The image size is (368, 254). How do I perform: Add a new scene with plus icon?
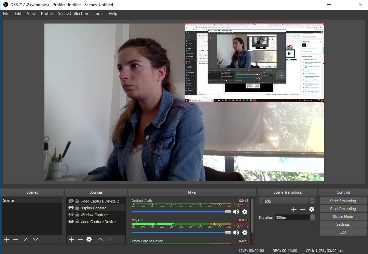[x=7, y=239]
